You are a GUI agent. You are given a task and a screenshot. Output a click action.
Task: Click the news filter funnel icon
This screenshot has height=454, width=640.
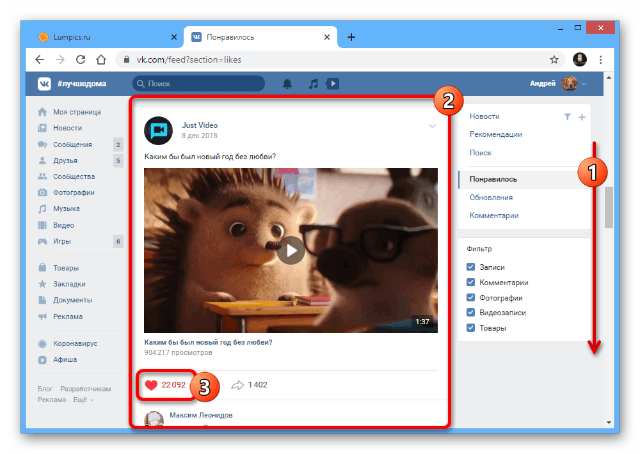click(567, 117)
